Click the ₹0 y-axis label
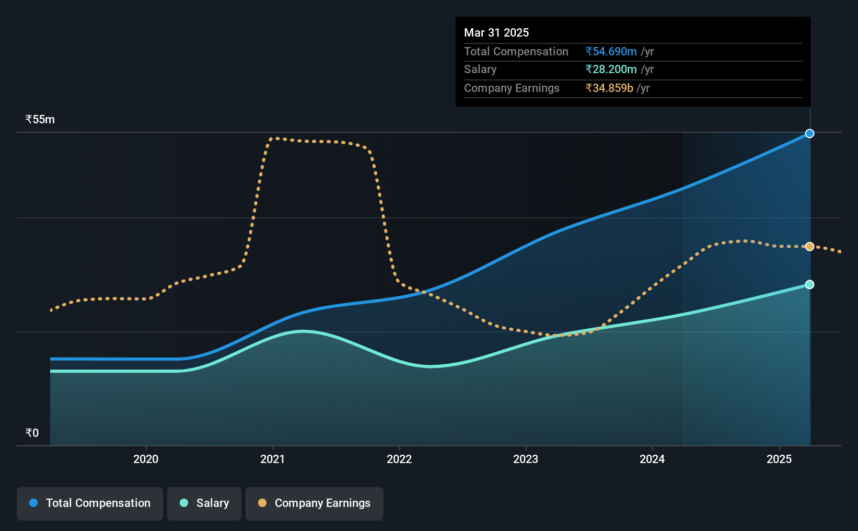The width and height of the screenshot is (858, 531). (32, 433)
